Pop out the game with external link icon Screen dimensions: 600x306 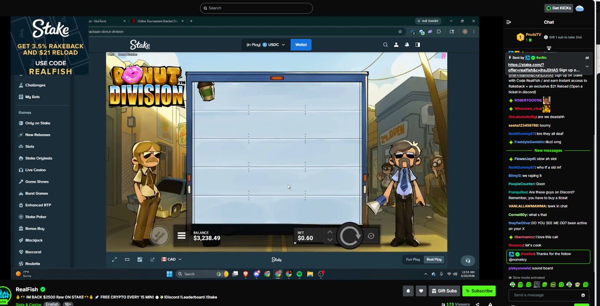(x=152, y=259)
